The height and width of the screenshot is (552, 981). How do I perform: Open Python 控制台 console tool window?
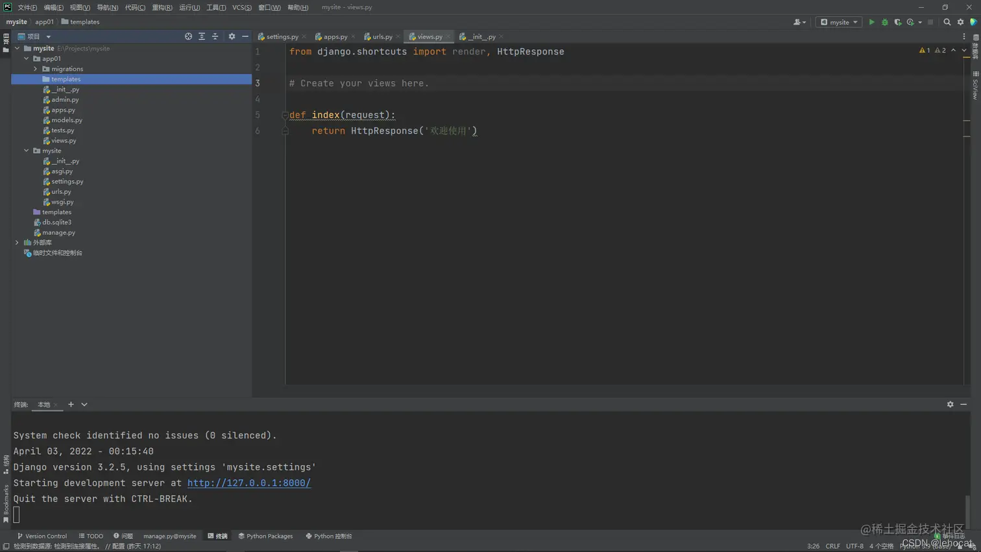[329, 536]
